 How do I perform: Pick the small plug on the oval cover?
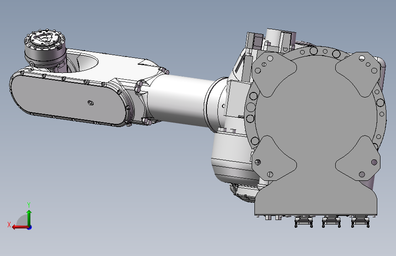90,102
